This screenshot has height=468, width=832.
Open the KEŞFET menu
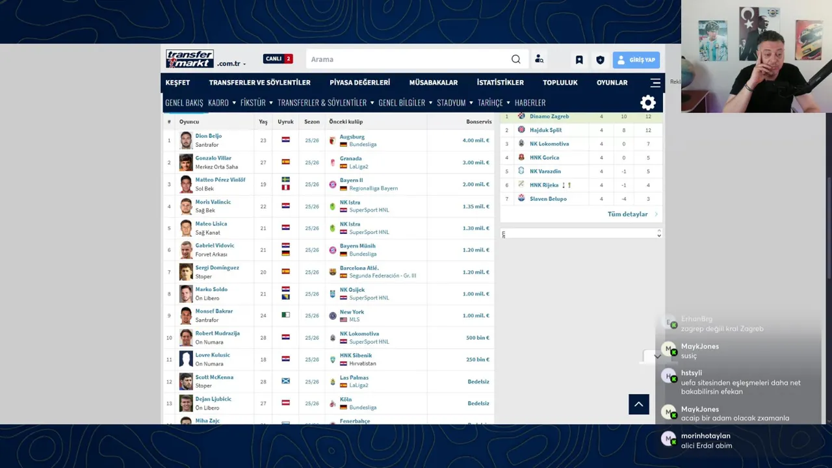click(x=177, y=83)
